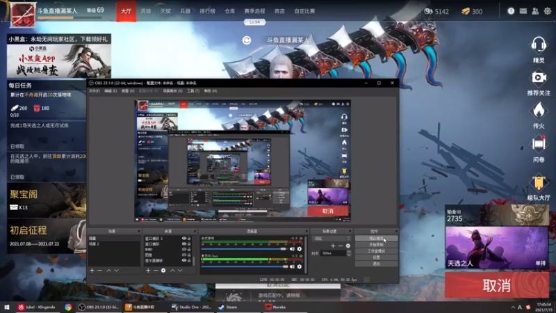Add a new scene with the plus icon in OBS
The image size is (556, 313).
(92, 271)
